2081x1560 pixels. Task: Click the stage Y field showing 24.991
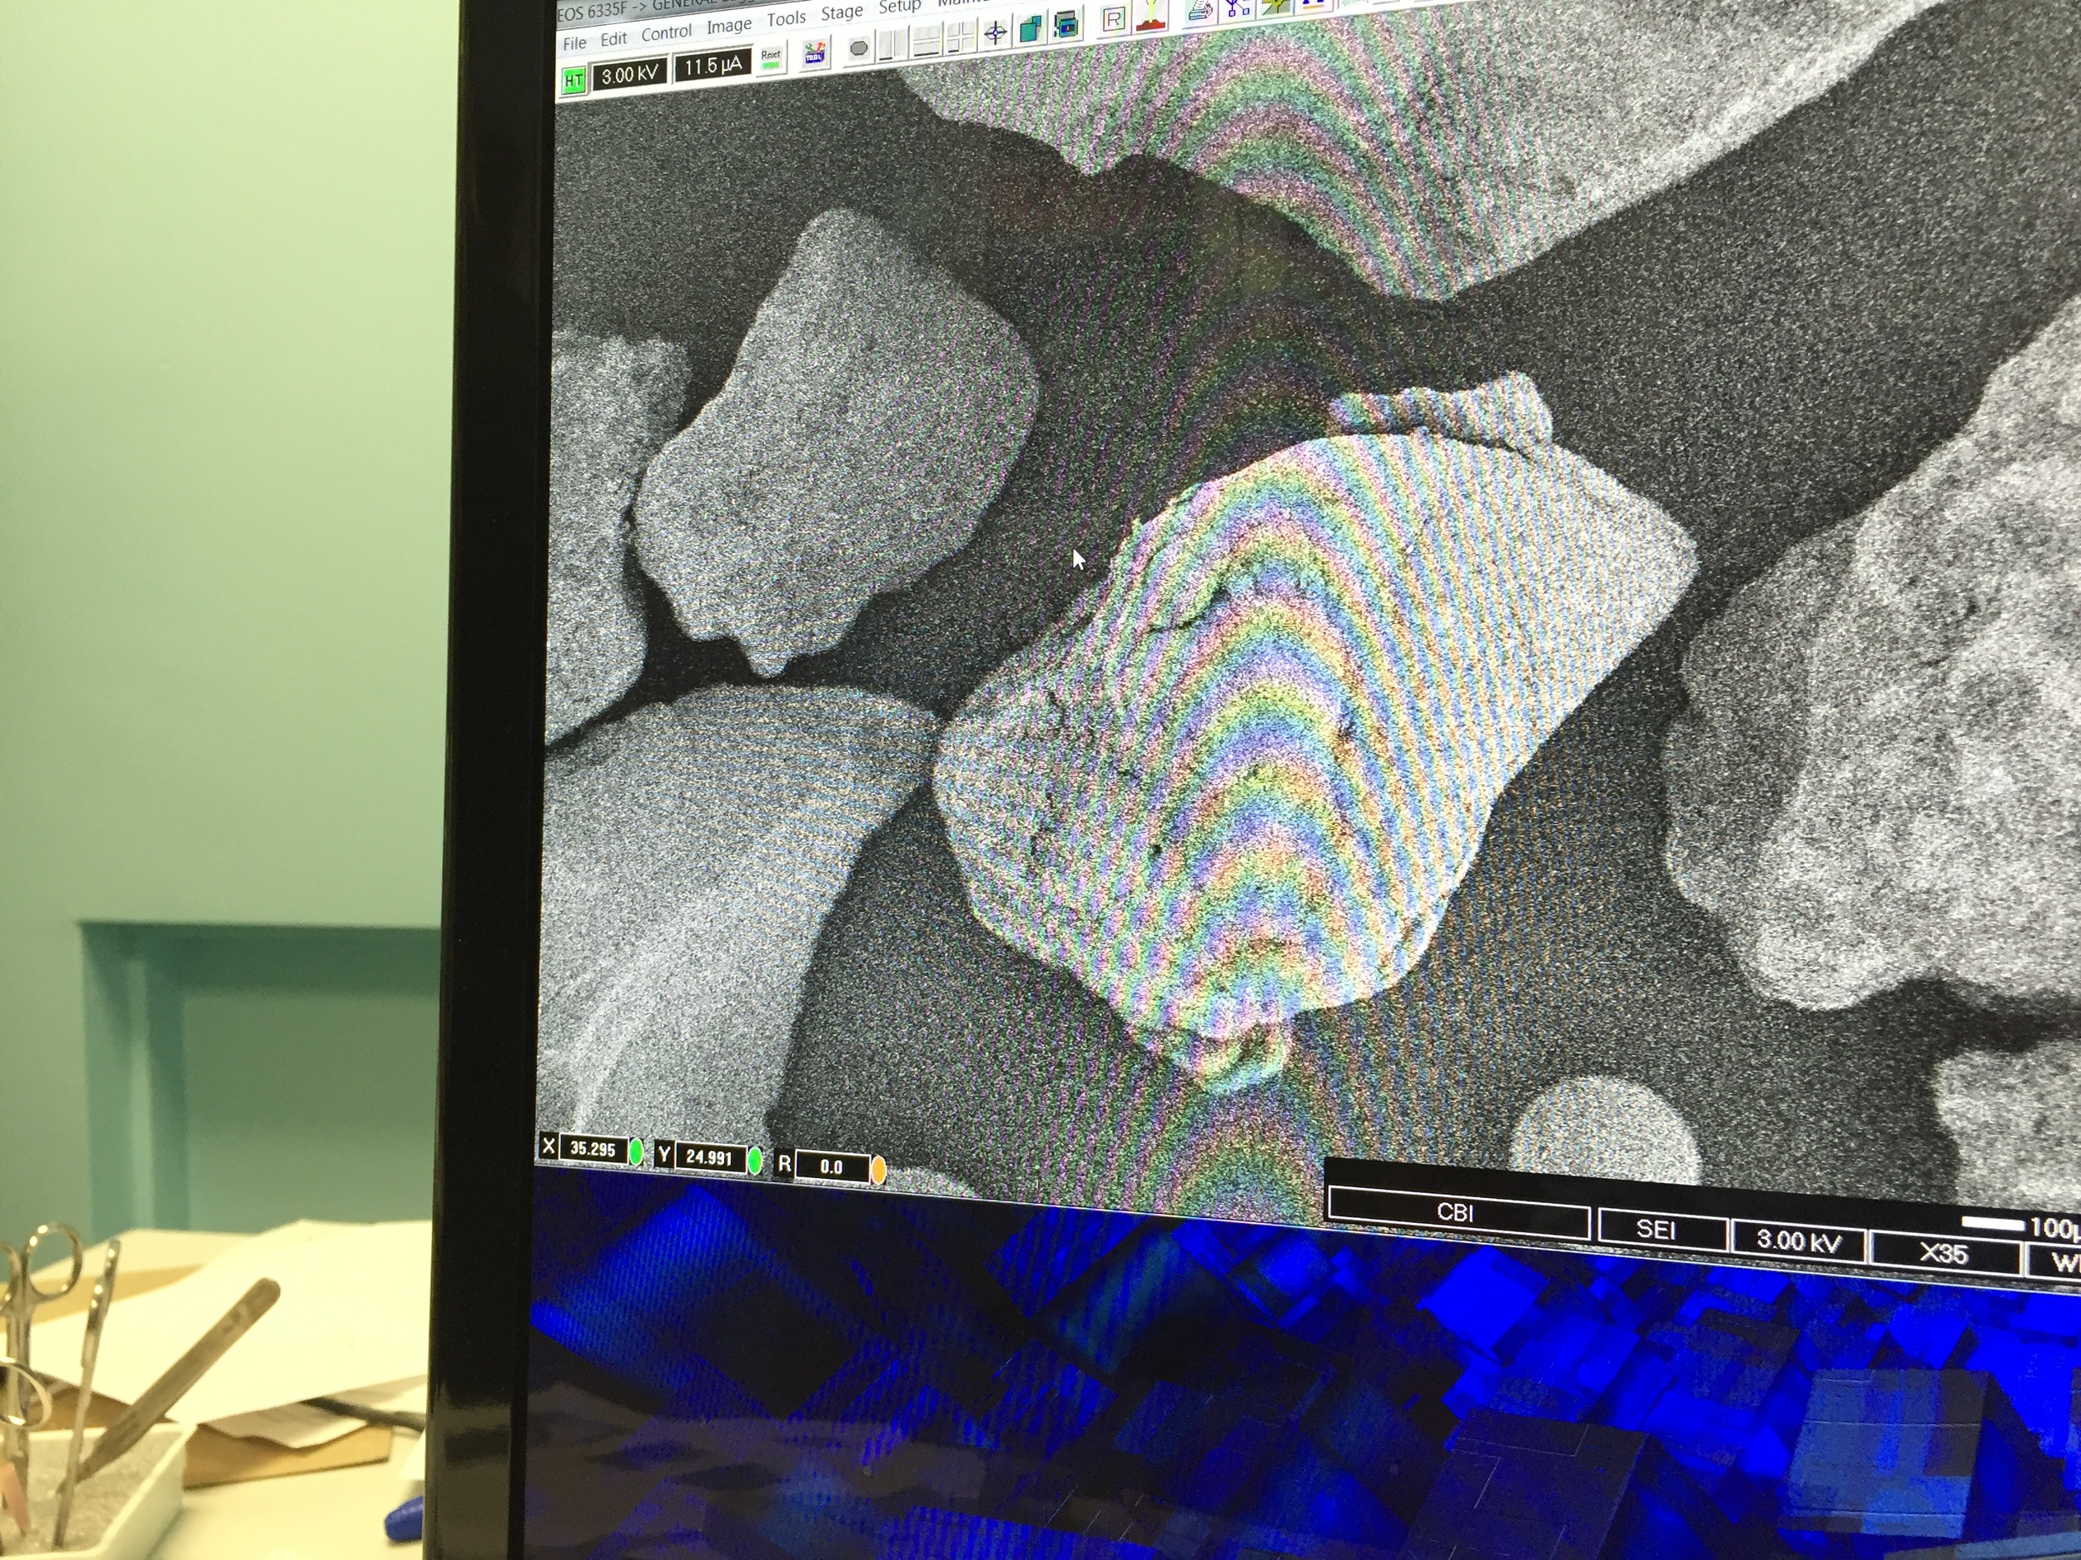(x=709, y=1157)
